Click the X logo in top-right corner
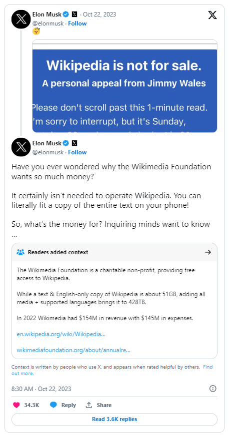The width and height of the screenshot is (229, 435). [212, 14]
